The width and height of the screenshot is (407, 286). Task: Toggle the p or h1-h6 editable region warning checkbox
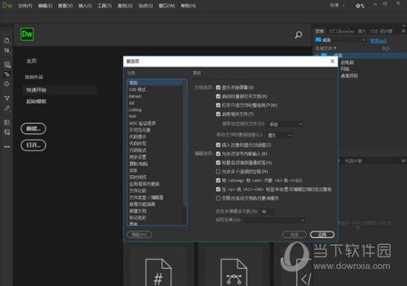218,189
